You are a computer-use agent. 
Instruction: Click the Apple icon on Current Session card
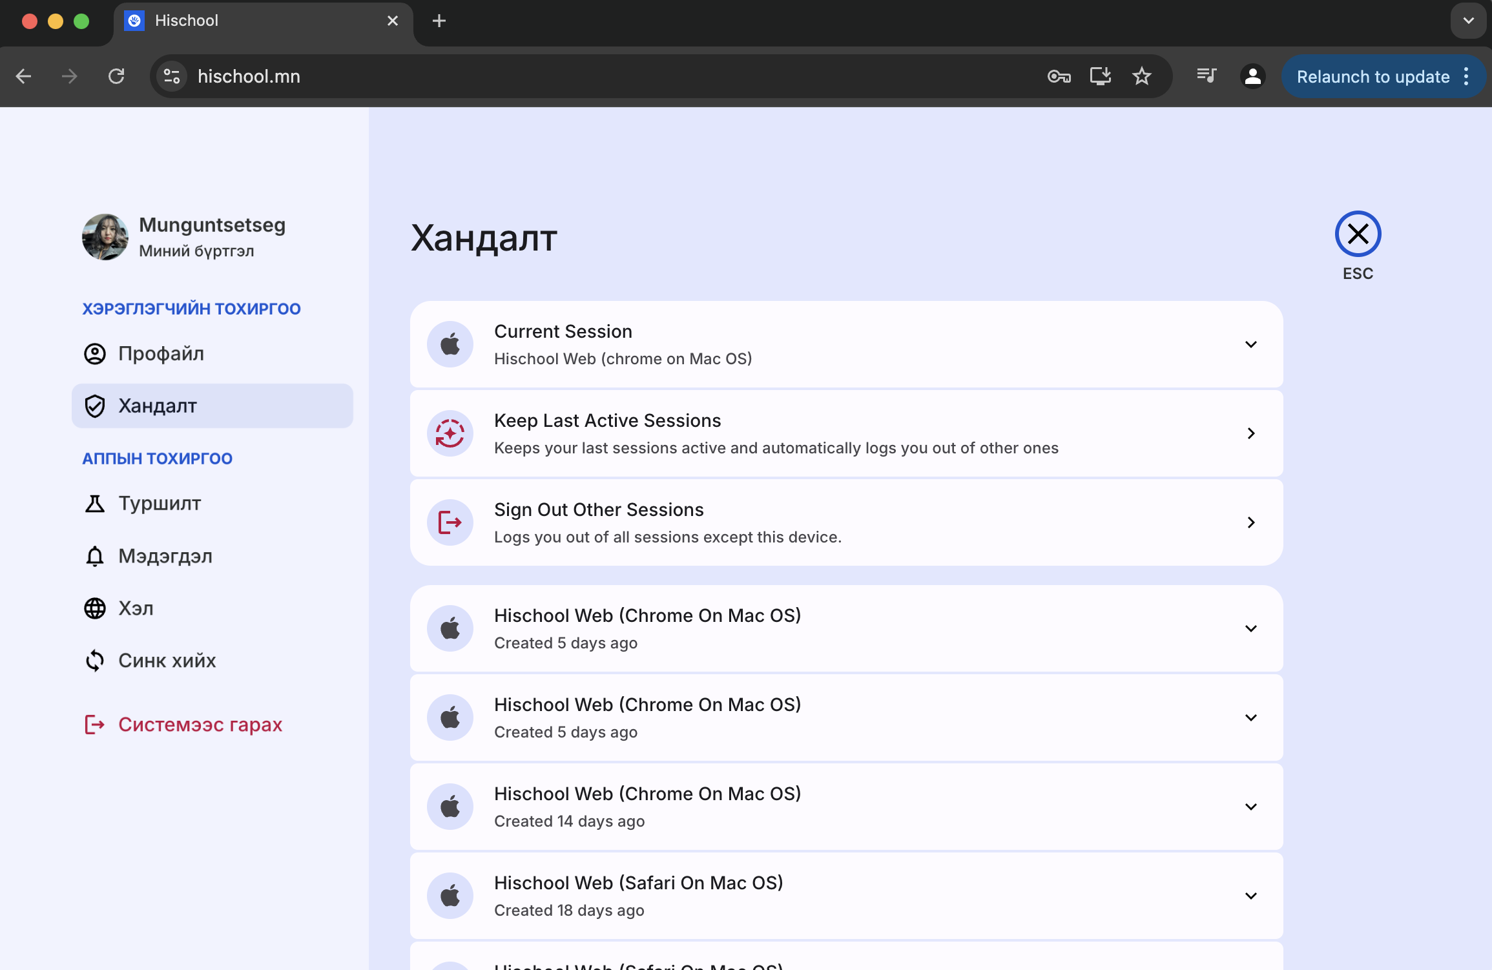tap(450, 344)
